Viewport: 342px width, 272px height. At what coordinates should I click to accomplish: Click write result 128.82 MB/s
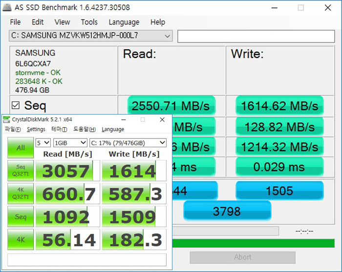tap(279, 127)
